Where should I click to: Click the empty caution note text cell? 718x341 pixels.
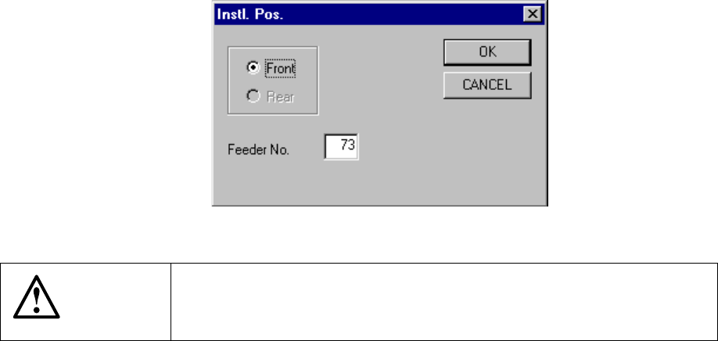(443, 302)
